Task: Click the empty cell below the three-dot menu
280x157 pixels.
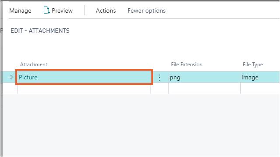Action: 160,89
